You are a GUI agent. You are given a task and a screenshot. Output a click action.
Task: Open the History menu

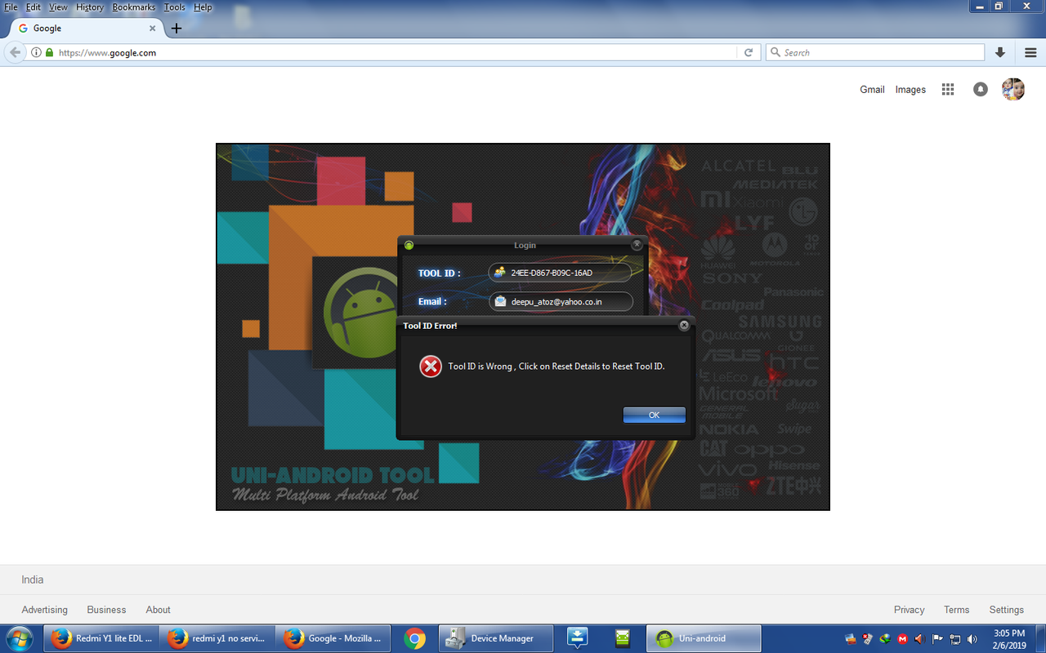[90, 7]
